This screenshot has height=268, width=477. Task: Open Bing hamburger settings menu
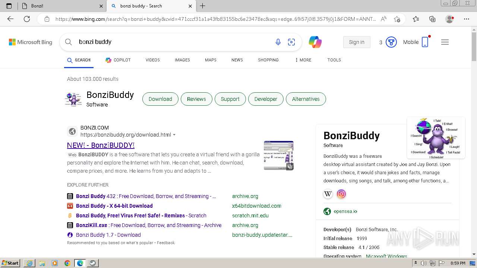(445, 42)
